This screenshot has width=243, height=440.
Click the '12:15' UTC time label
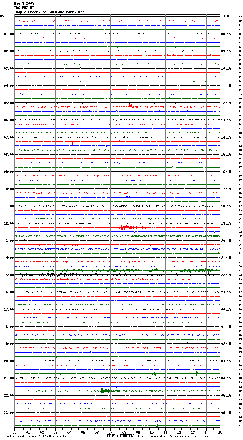[226, 103]
